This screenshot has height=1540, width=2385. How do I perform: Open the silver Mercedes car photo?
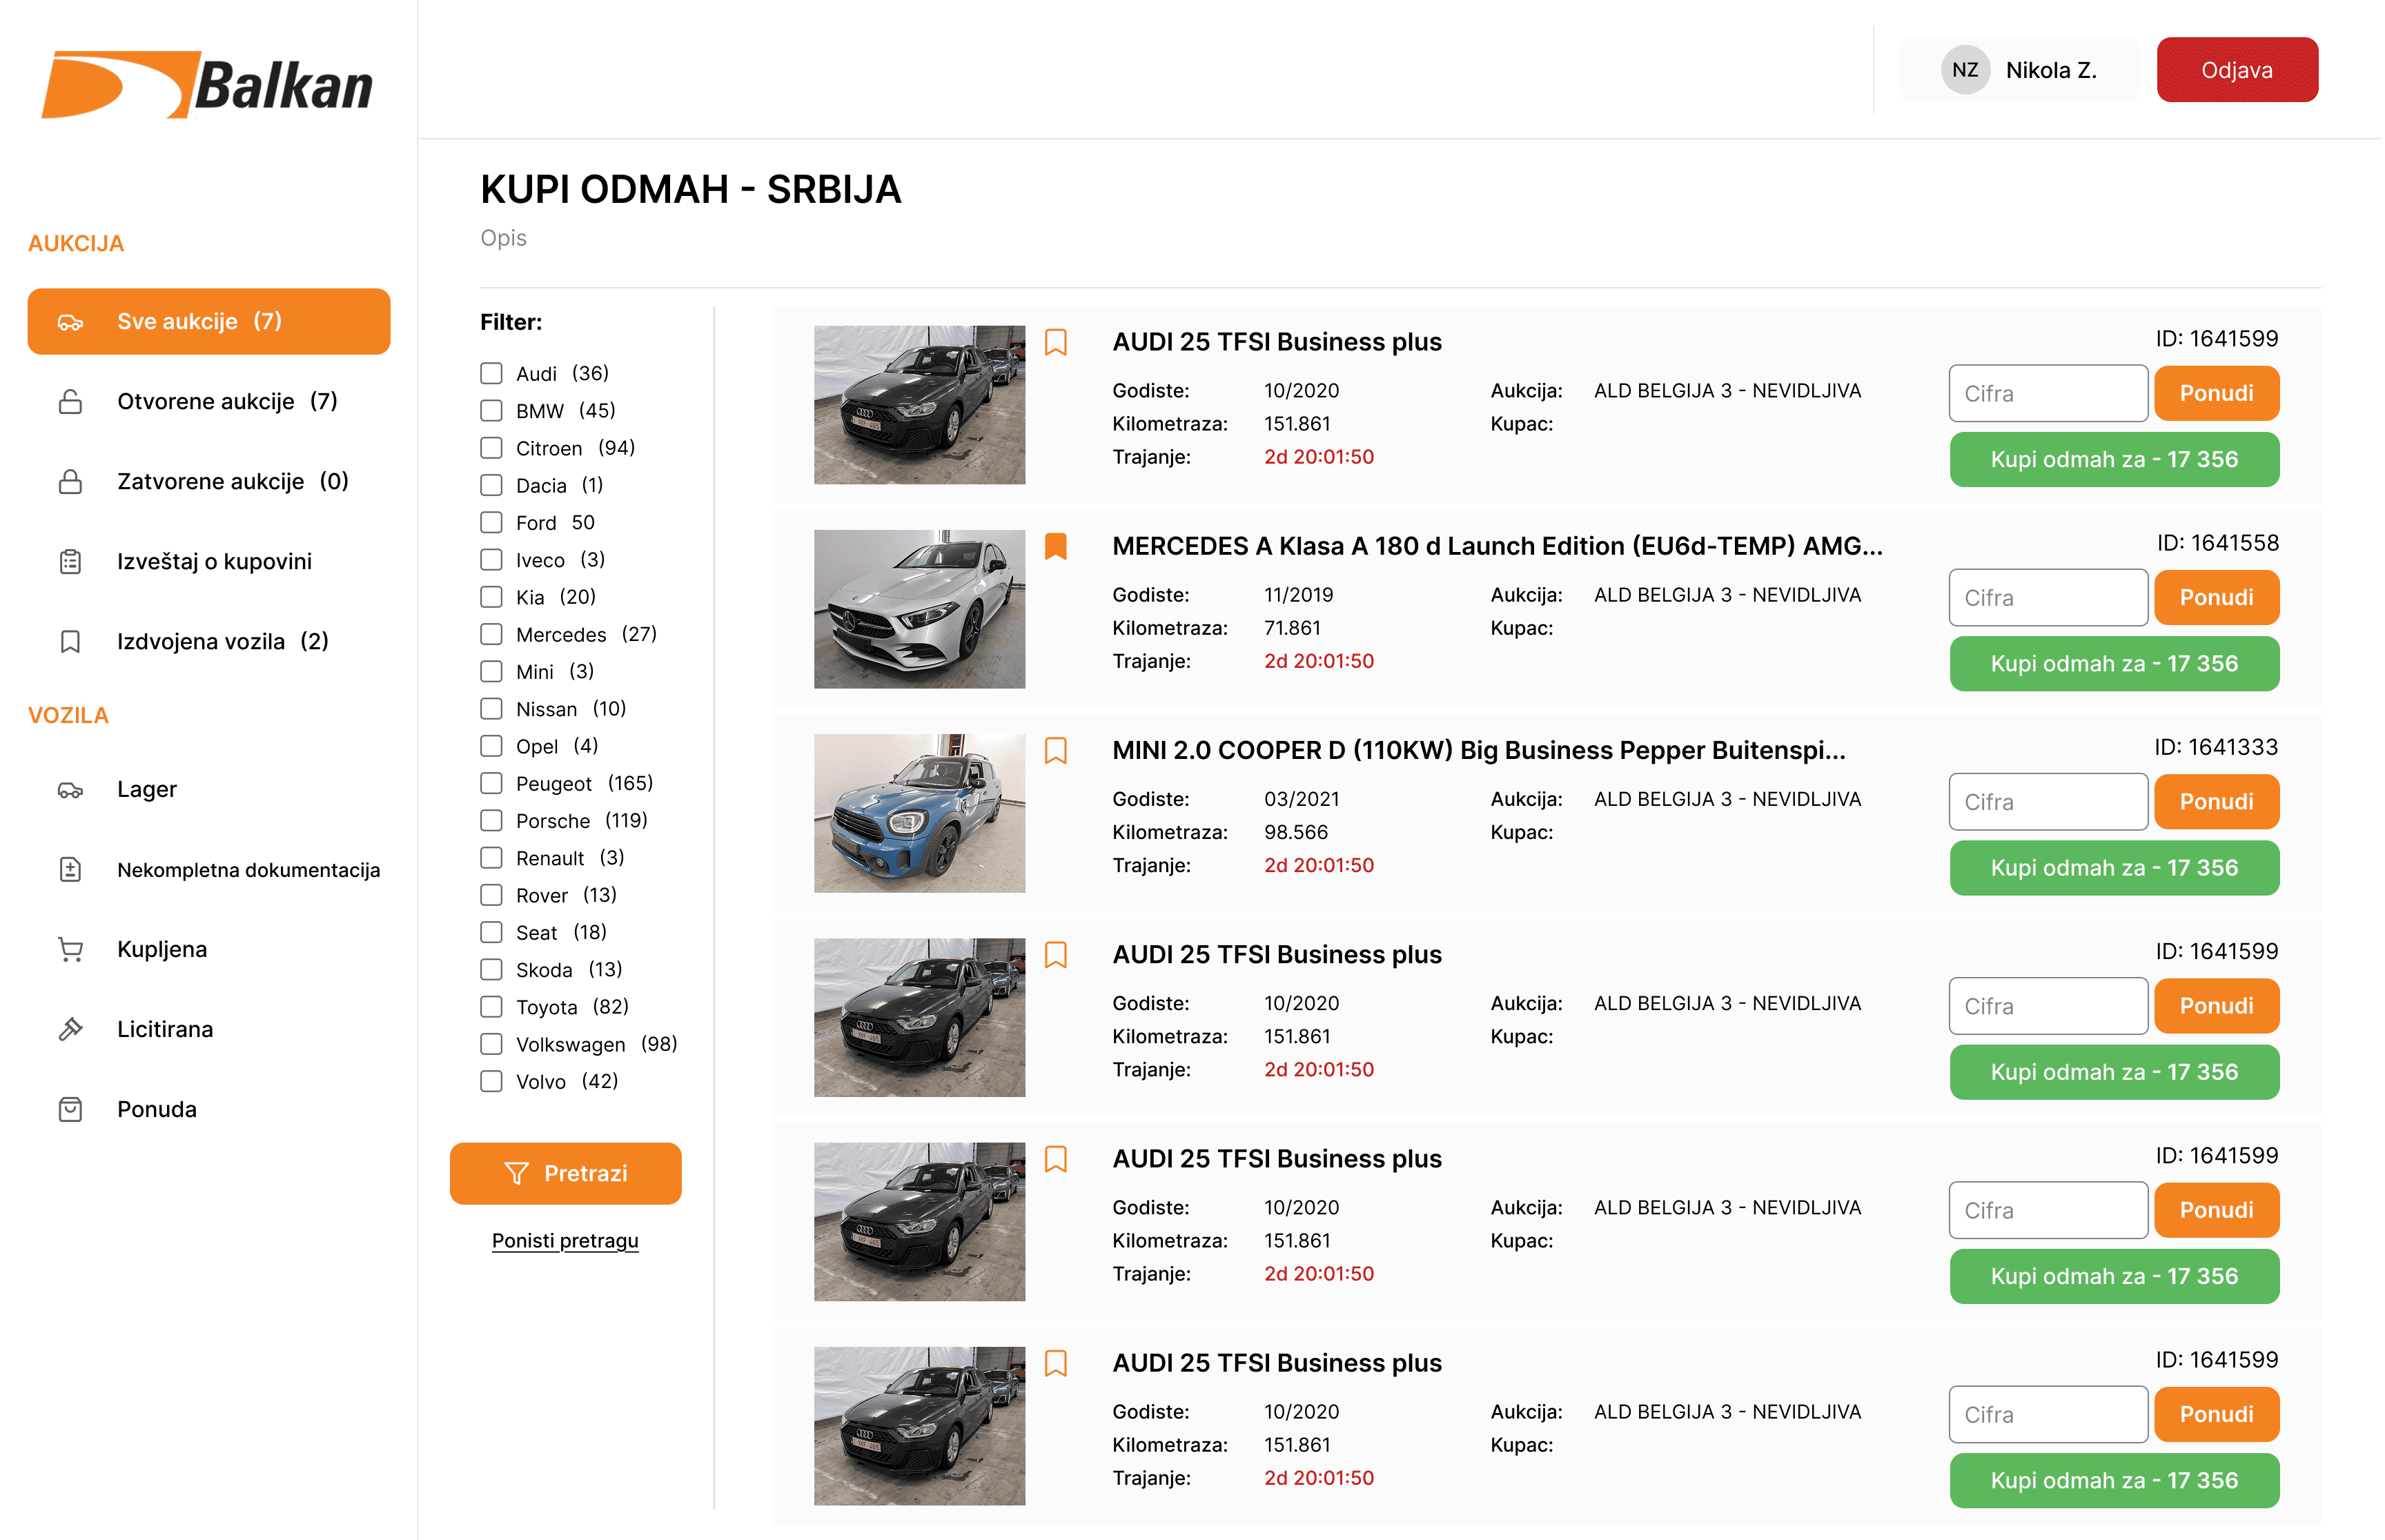point(919,609)
